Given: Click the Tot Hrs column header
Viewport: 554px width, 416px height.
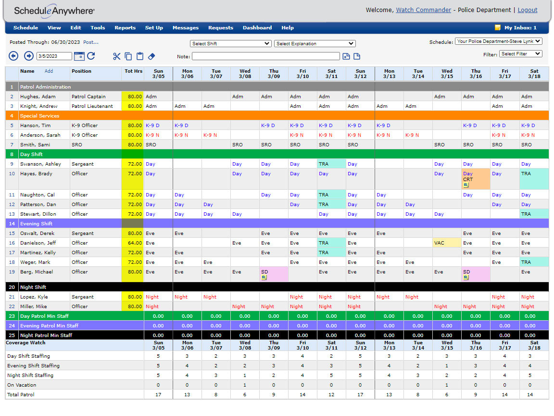Looking at the screenshot, I should pos(133,71).
